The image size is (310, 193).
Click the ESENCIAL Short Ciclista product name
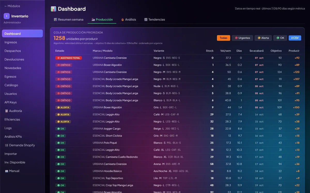pos(107,136)
